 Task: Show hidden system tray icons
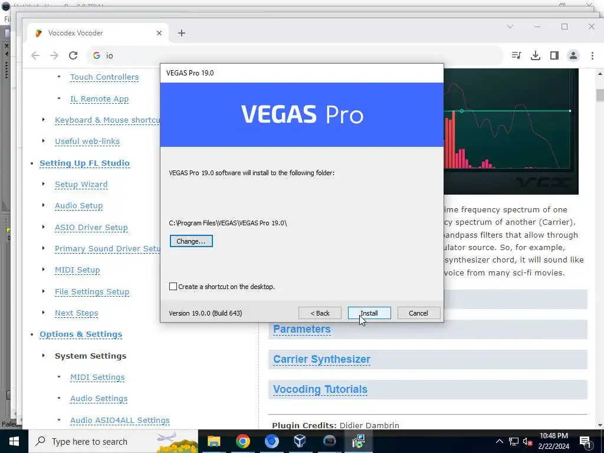click(499, 441)
